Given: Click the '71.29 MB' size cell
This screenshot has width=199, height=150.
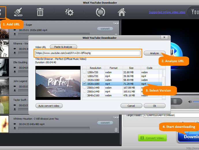Looking at the screenshot, I should (x=129, y=84).
